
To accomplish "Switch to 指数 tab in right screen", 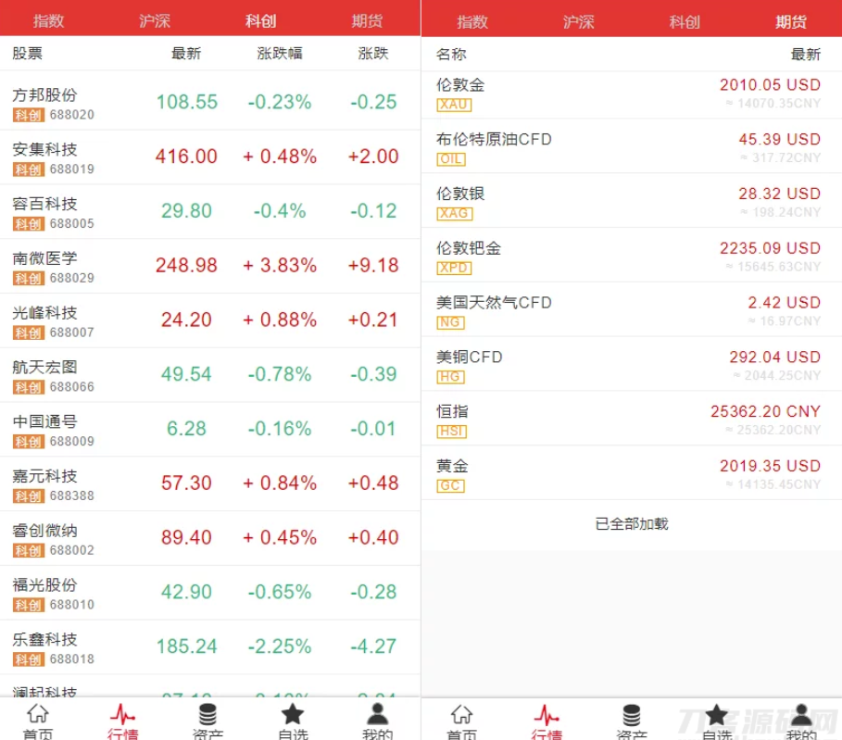I will [x=472, y=22].
